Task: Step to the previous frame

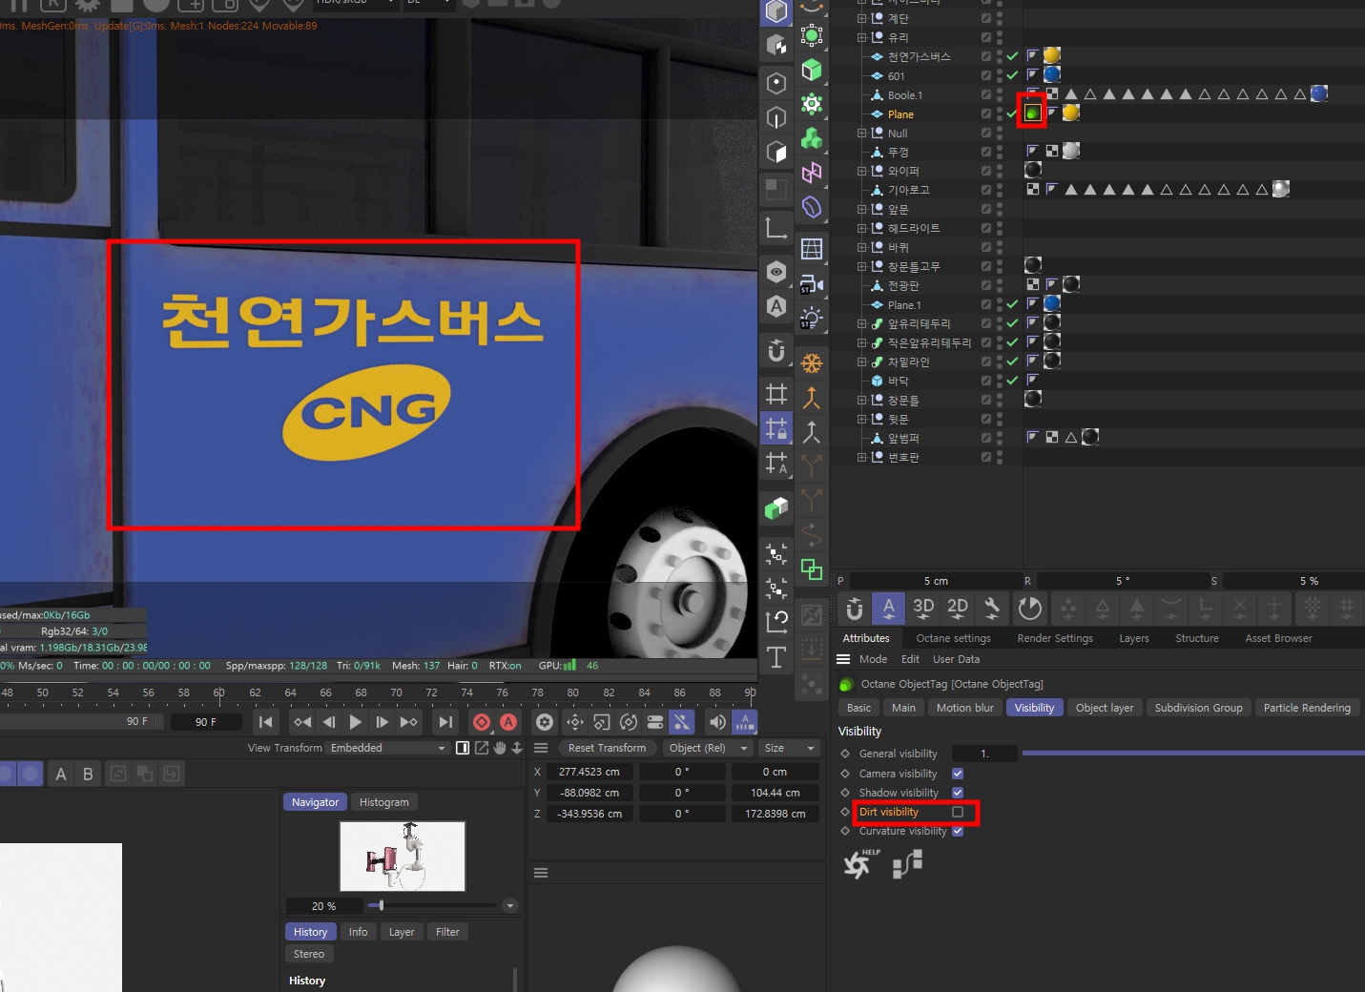Action: click(x=329, y=722)
